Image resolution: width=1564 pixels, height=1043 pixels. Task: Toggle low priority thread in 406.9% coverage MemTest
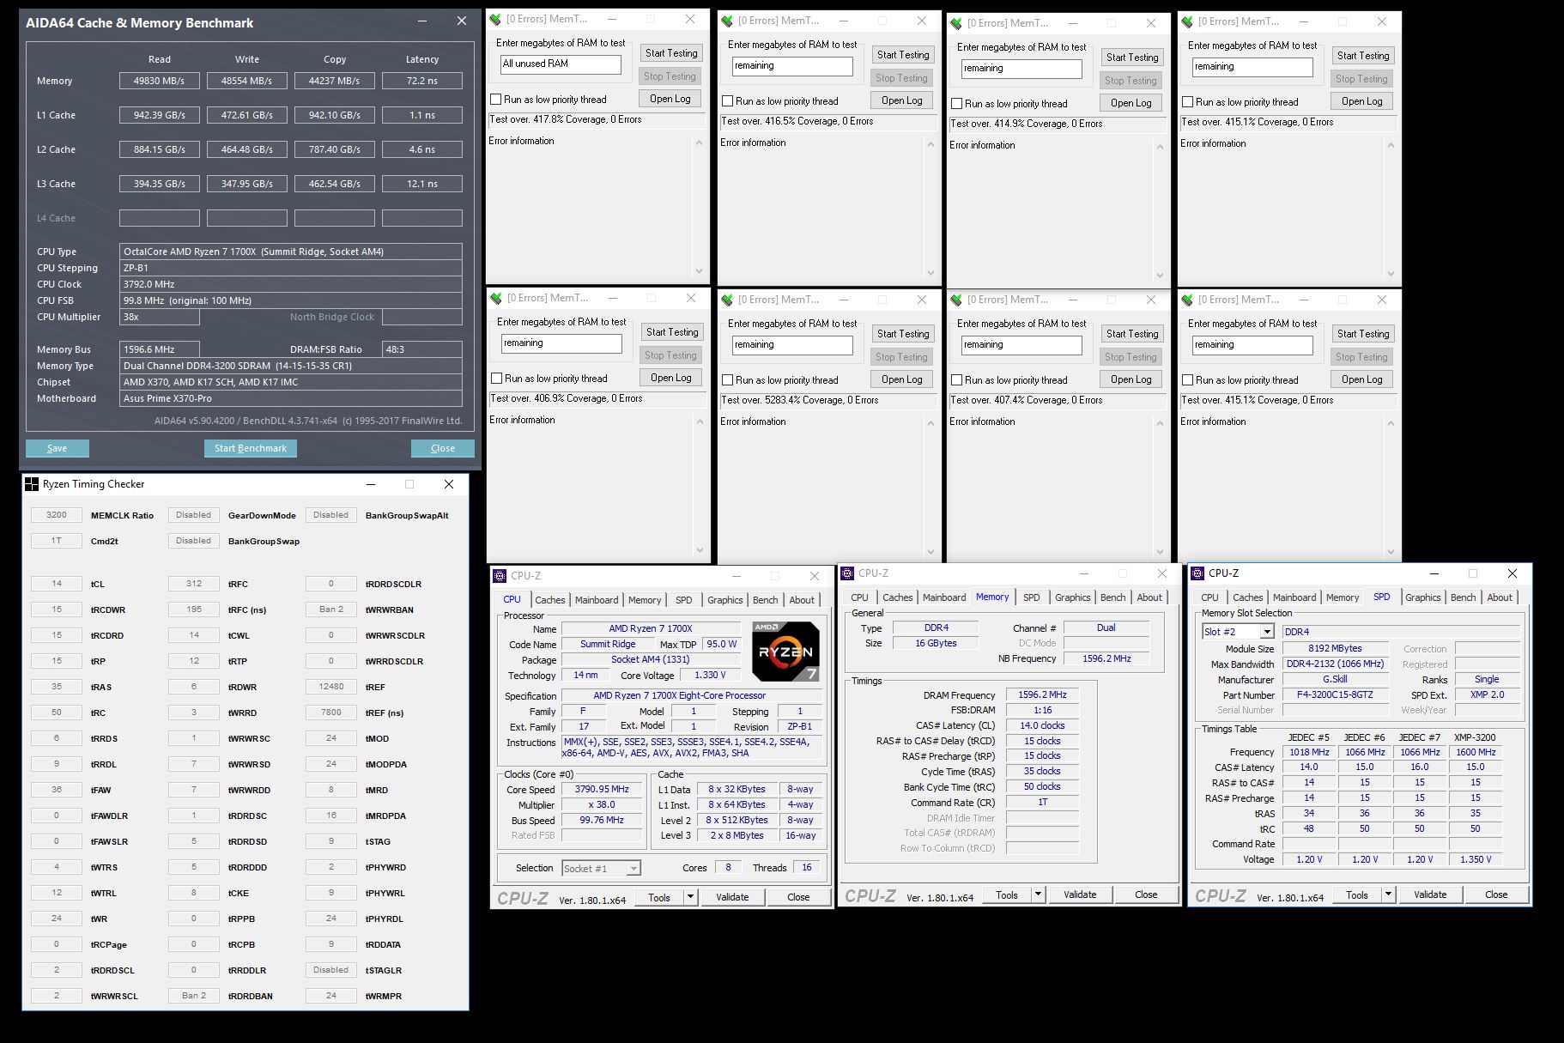click(496, 379)
